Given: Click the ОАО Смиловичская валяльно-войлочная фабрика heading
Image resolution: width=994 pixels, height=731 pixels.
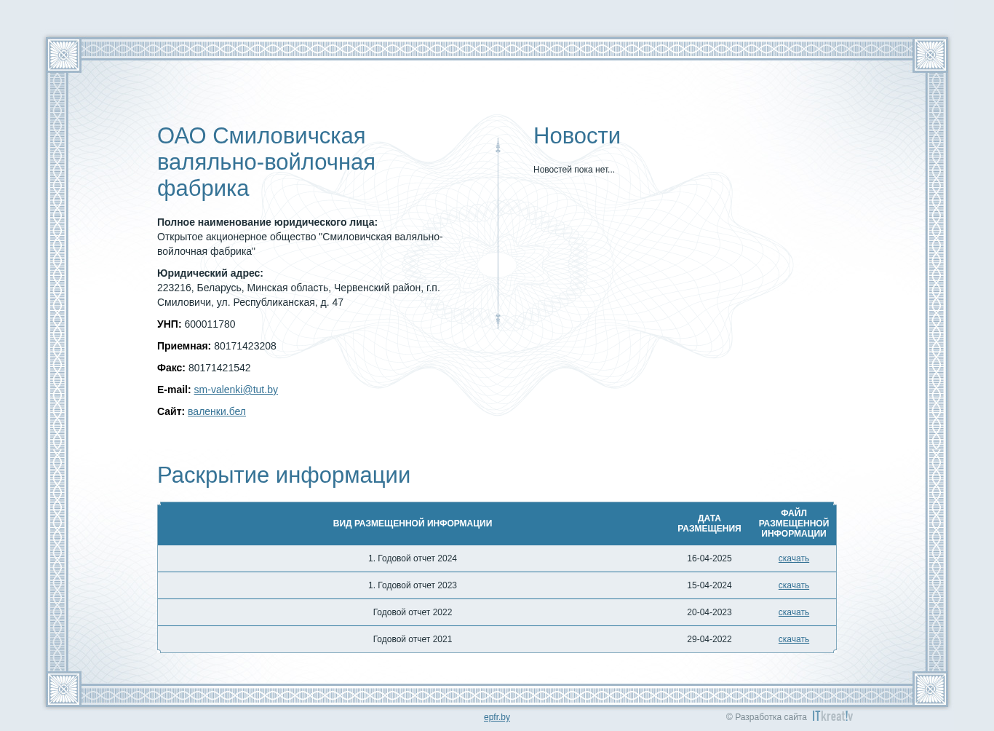Looking at the screenshot, I should (266, 162).
